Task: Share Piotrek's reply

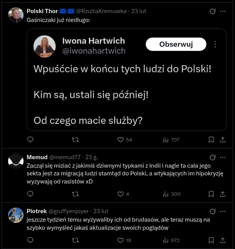Action: [x=223, y=240]
